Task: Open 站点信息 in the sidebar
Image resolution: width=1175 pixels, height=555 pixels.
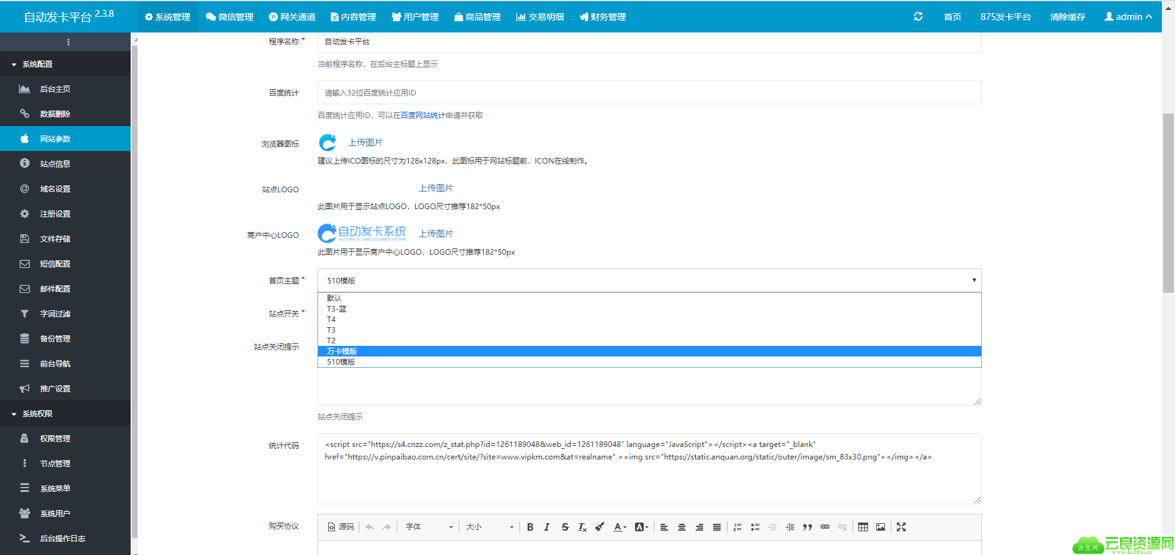Action: (65, 164)
